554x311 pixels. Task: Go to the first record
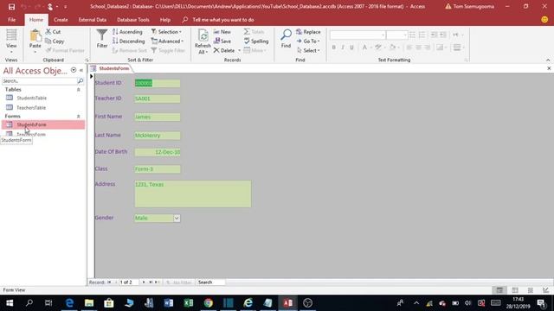tap(109, 282)
